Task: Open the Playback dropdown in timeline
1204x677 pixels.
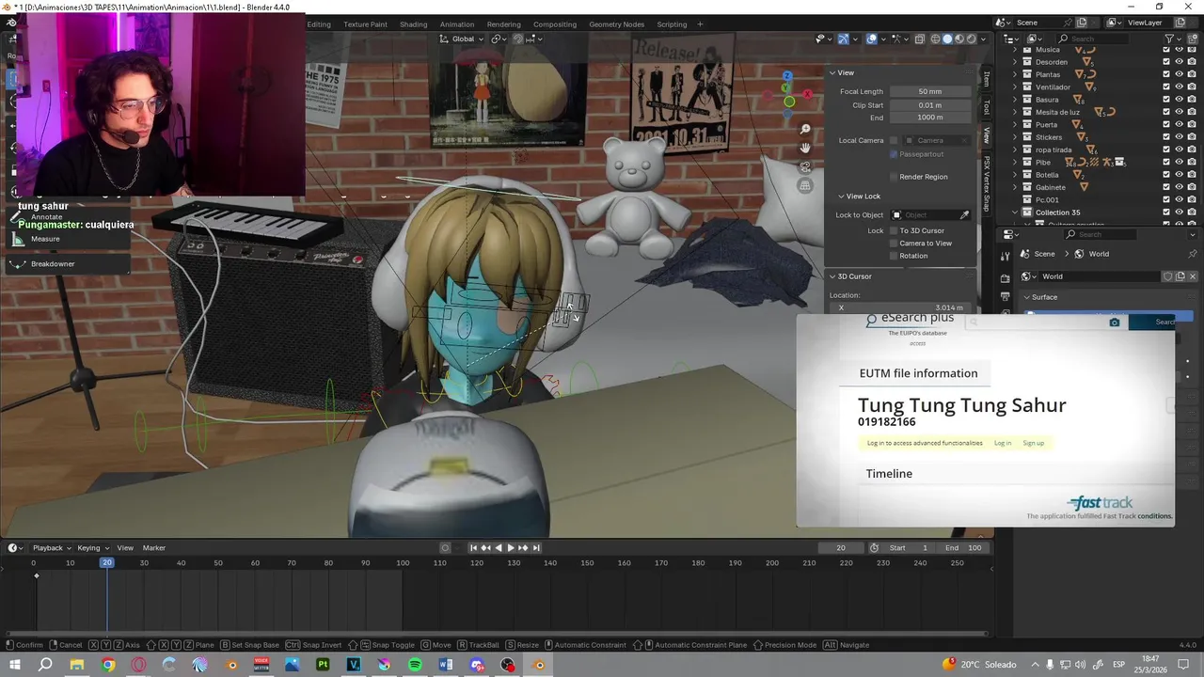Action: [51, 548]
